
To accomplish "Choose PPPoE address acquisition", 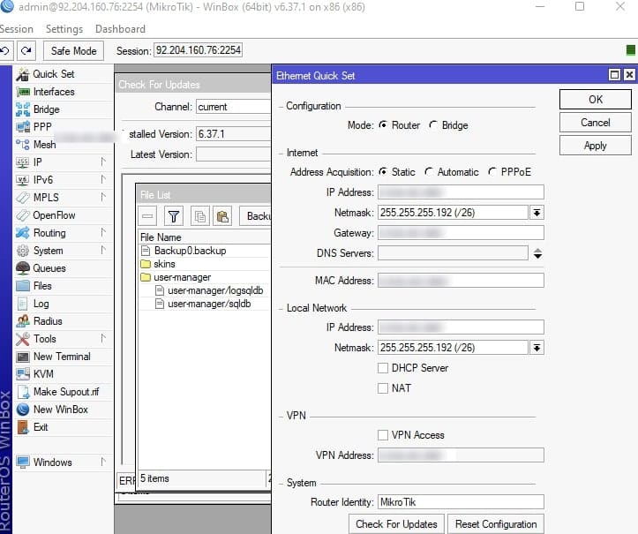I will pyautogui.click(x=492, y=172).
